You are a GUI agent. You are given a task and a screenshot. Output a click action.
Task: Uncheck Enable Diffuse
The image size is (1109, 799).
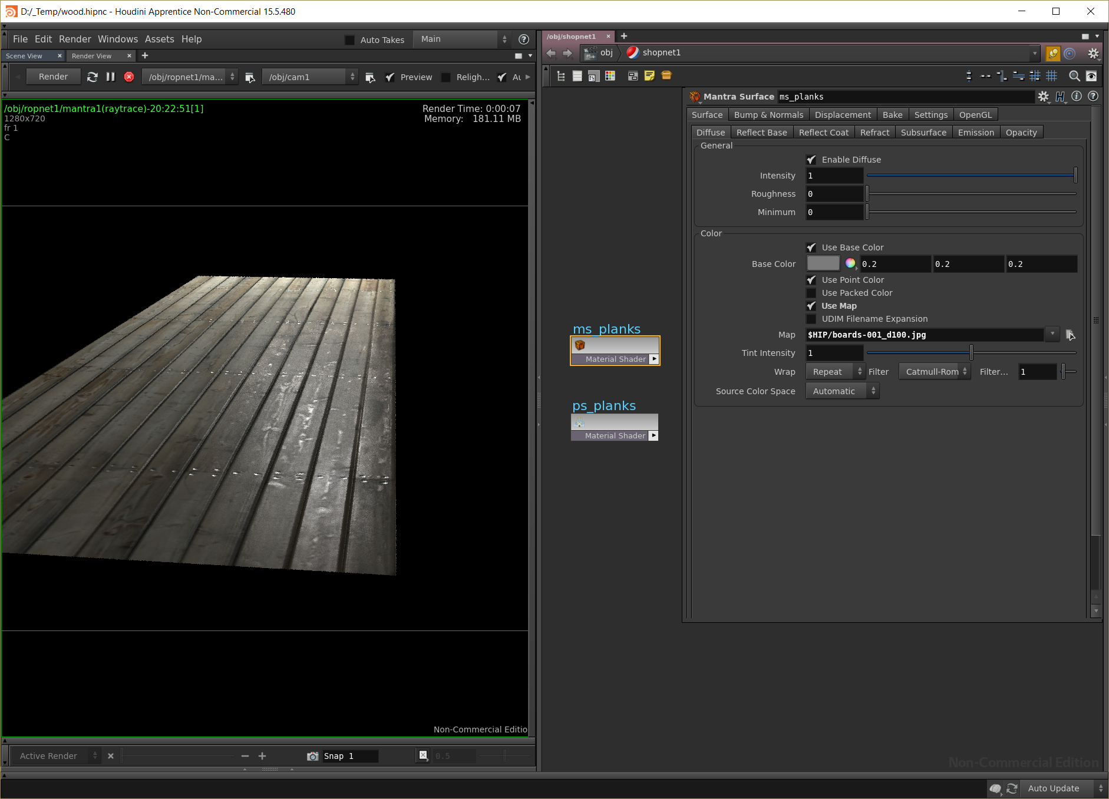811,160
